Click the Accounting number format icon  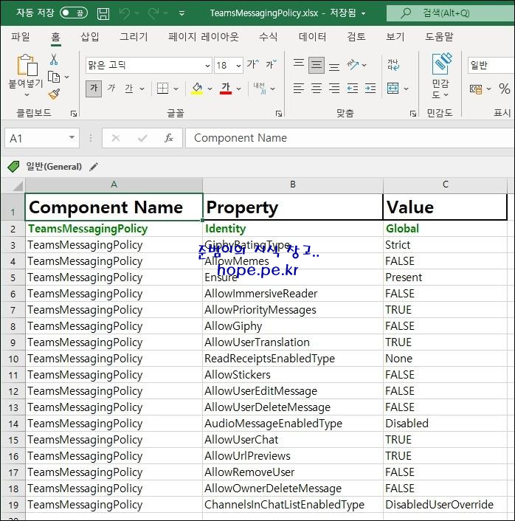[476, 89]
